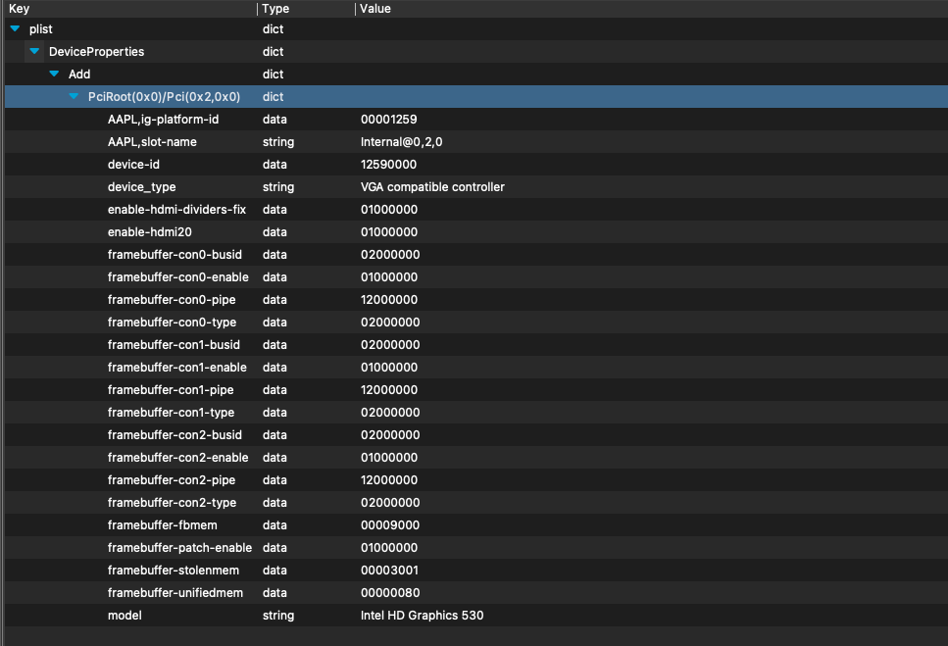Select the enable-hdmi20 key
The image size is (948, 646).
pyautogui.click(x=149, y=232)
